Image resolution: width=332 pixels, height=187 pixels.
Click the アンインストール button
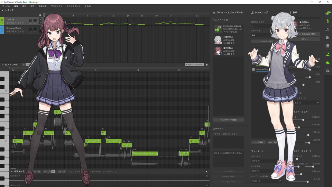(229, 182)
